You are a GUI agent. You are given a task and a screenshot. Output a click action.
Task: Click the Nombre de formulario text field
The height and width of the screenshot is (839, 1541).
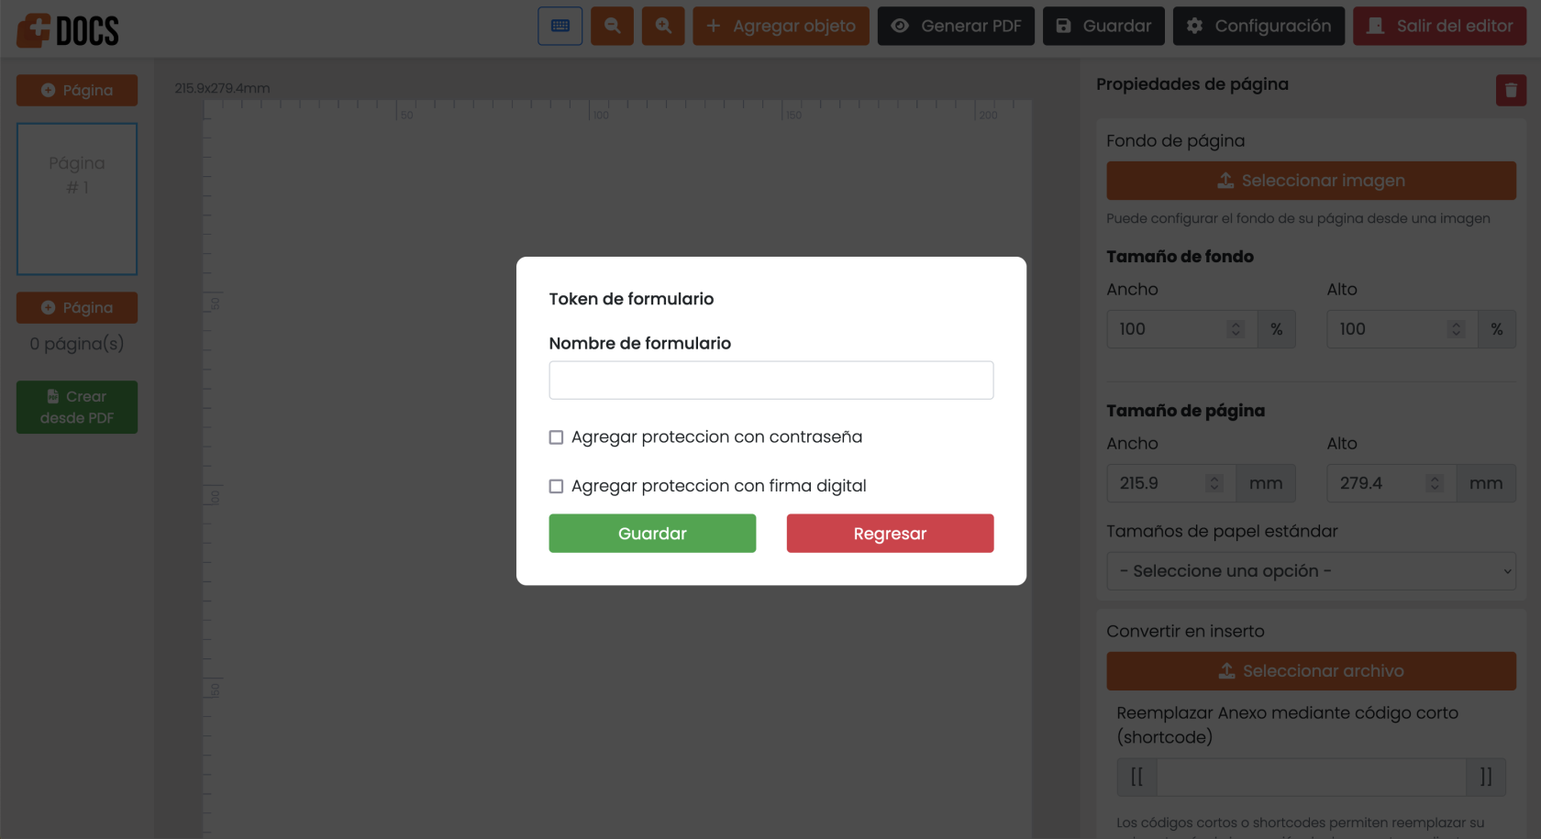click(770, 380)
